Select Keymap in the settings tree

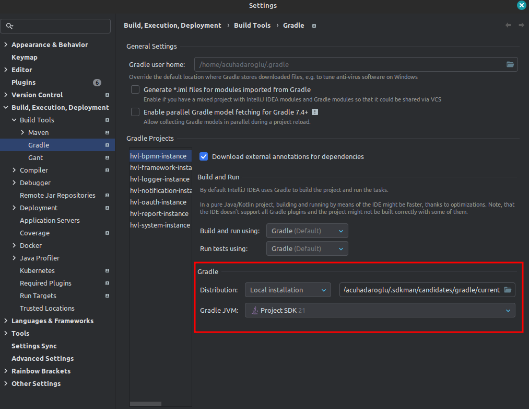[x=25, y=58]
